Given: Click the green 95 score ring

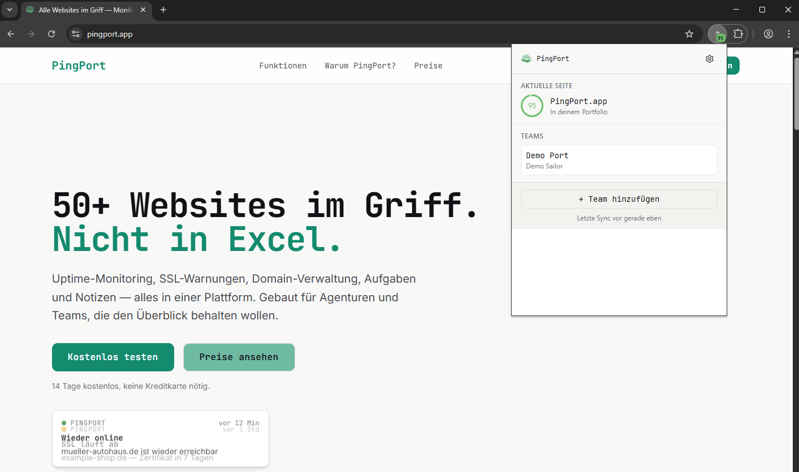Looking at the screenshot, I should coord(532,106).
